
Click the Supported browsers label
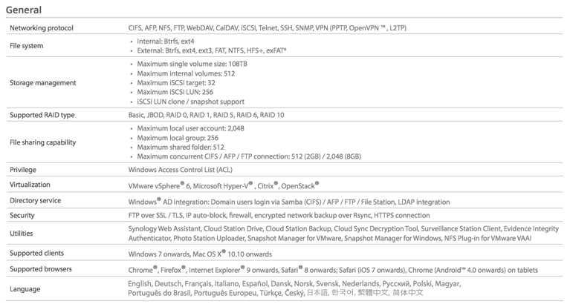tap(41, 269)
